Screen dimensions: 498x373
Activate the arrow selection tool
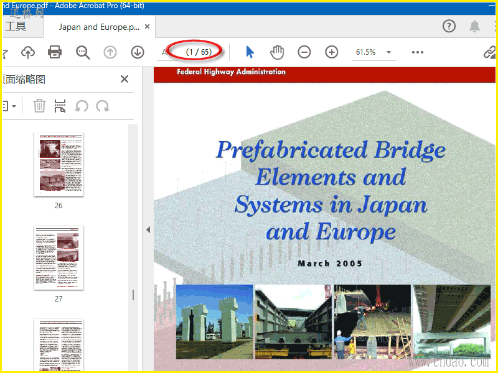tap(250, 53)
